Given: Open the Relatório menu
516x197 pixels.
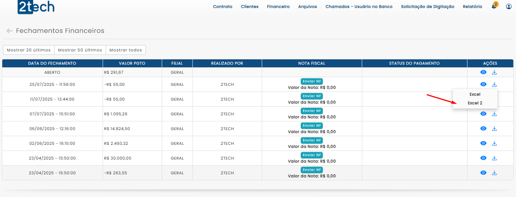Looking at the screenshot, I should (472, 6).
